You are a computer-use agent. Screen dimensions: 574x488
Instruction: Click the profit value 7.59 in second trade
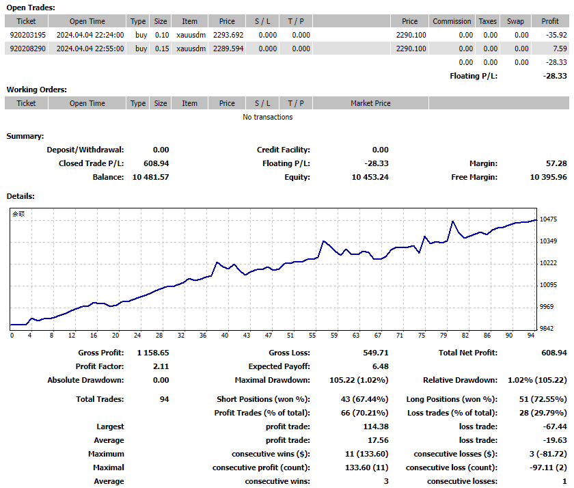560,49
